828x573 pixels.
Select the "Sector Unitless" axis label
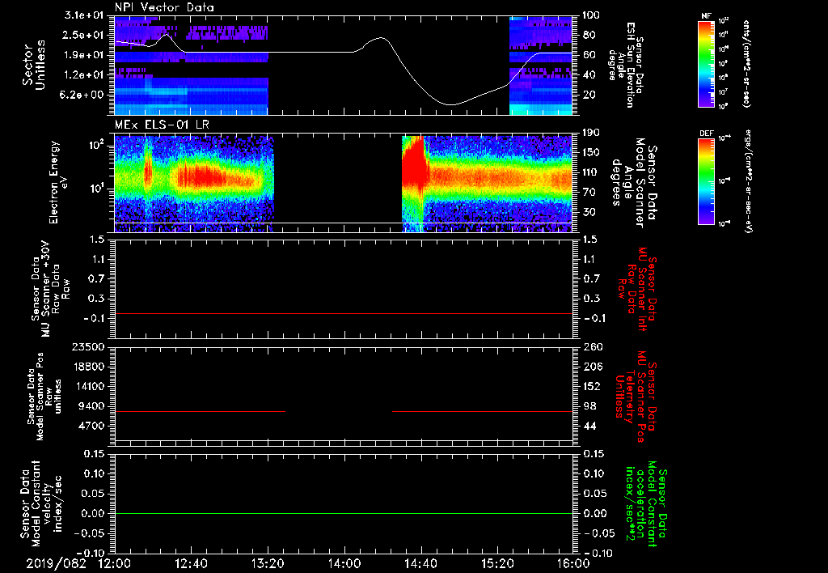(x=34, y=65)
